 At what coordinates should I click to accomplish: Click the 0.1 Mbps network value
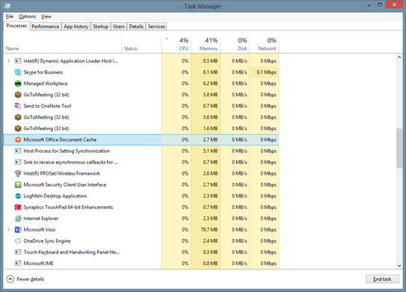[x=266, y=73]
